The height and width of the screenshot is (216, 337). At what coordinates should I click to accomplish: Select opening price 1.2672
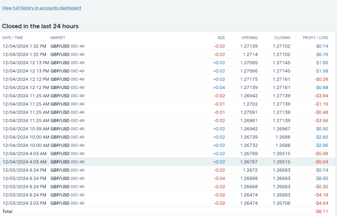pyautogui.click(x=250, y=170)
